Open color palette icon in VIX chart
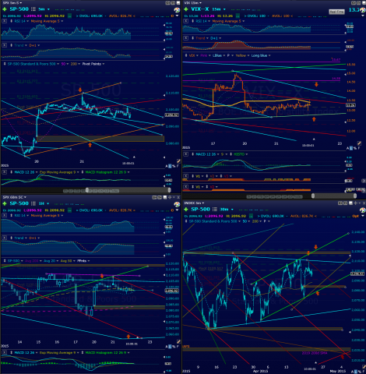Image resolution: width=366 pixels, height=374 pixels. [363, 10]
